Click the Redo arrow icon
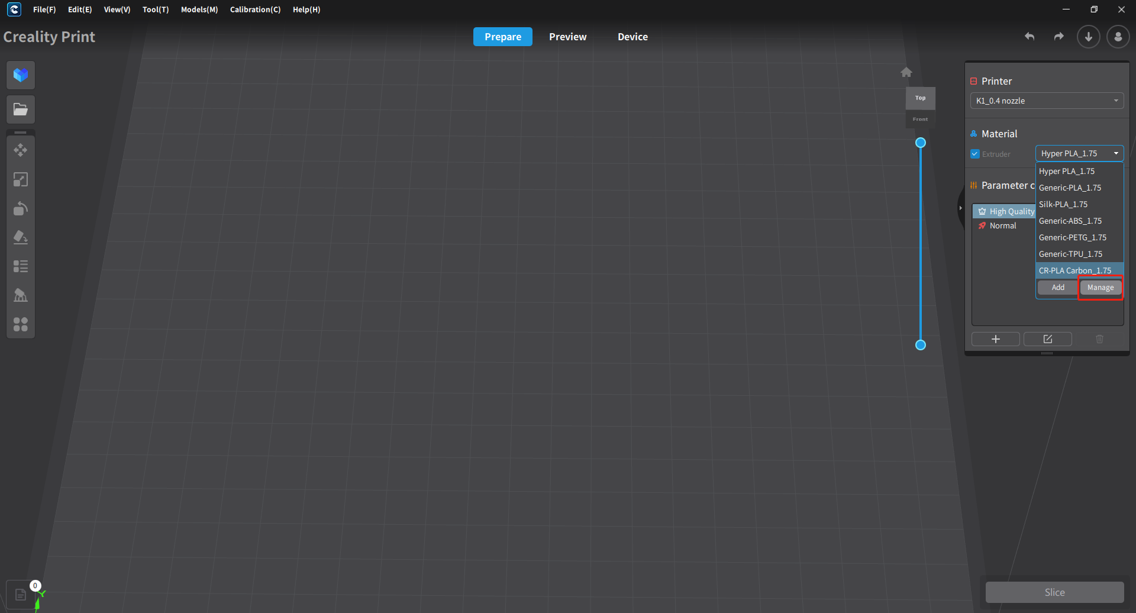This screenshot has width=1136, height=613. point(1059,37)
